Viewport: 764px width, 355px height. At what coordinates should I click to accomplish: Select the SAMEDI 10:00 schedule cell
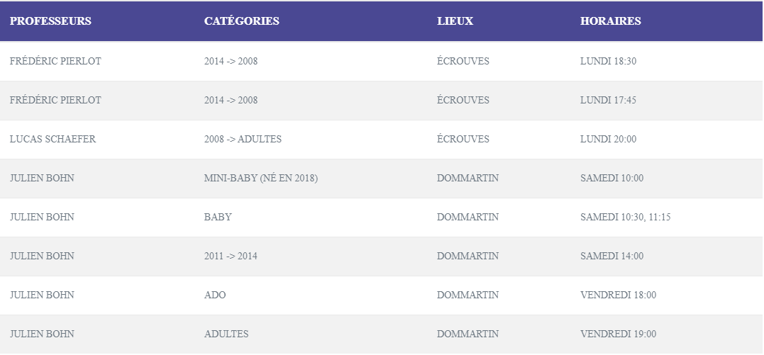611,179
